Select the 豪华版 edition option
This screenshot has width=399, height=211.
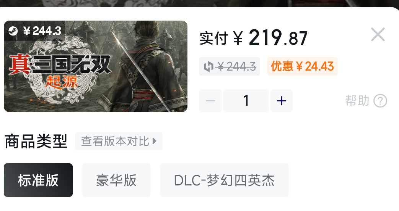click(116, 180)
